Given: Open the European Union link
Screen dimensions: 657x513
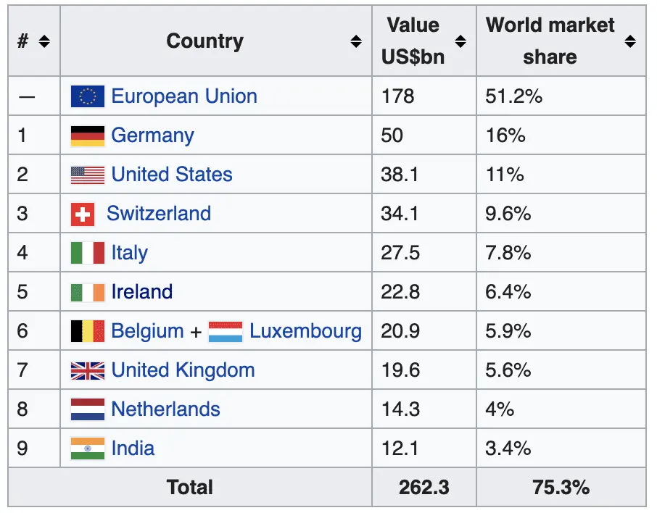Looking at the screenshot, I should (x=184, y=96).
